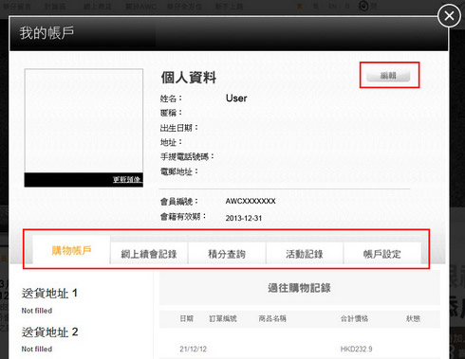465x359 pixels.
Task: Click Not filled under 送貨地址 2
Action: pyautogui.click(x=37, y=350)
